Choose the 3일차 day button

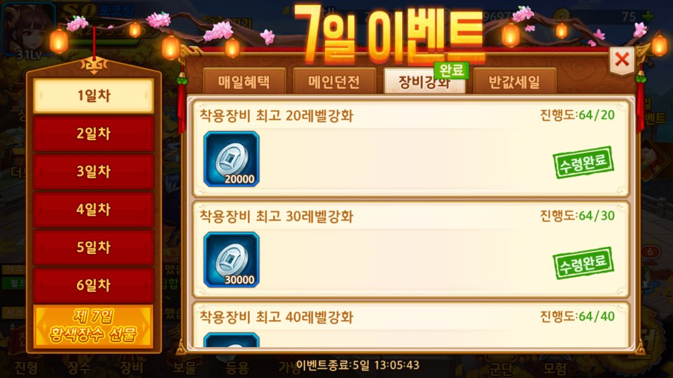[x=94, y=171]
